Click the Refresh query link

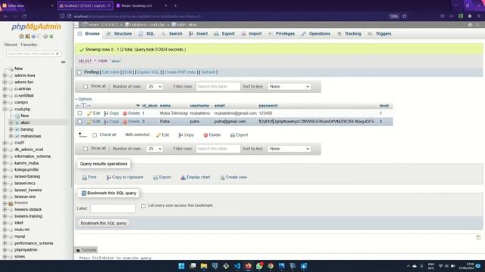pyautogui.click(x=208, y=73)
